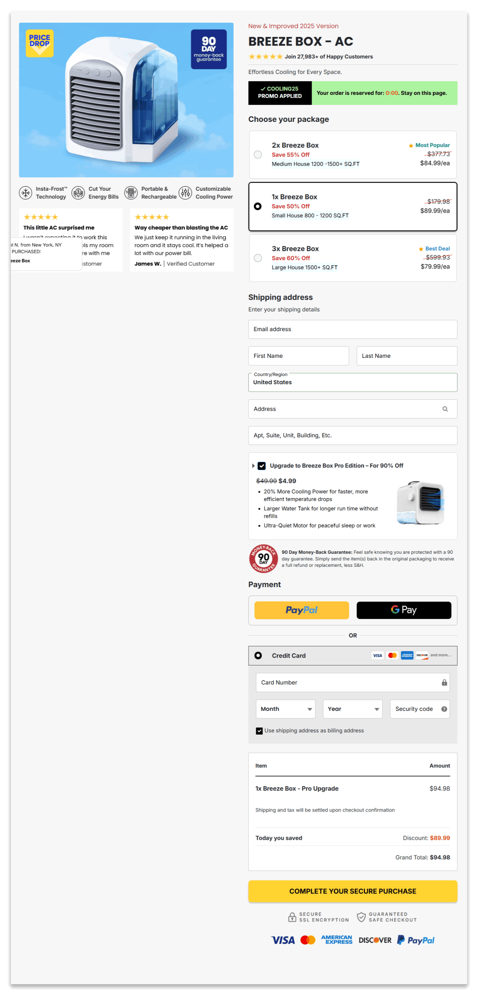The image size is (478, 995).
Task: Click the Security code field
Action: pyautogui.click(x=420, y=709)
